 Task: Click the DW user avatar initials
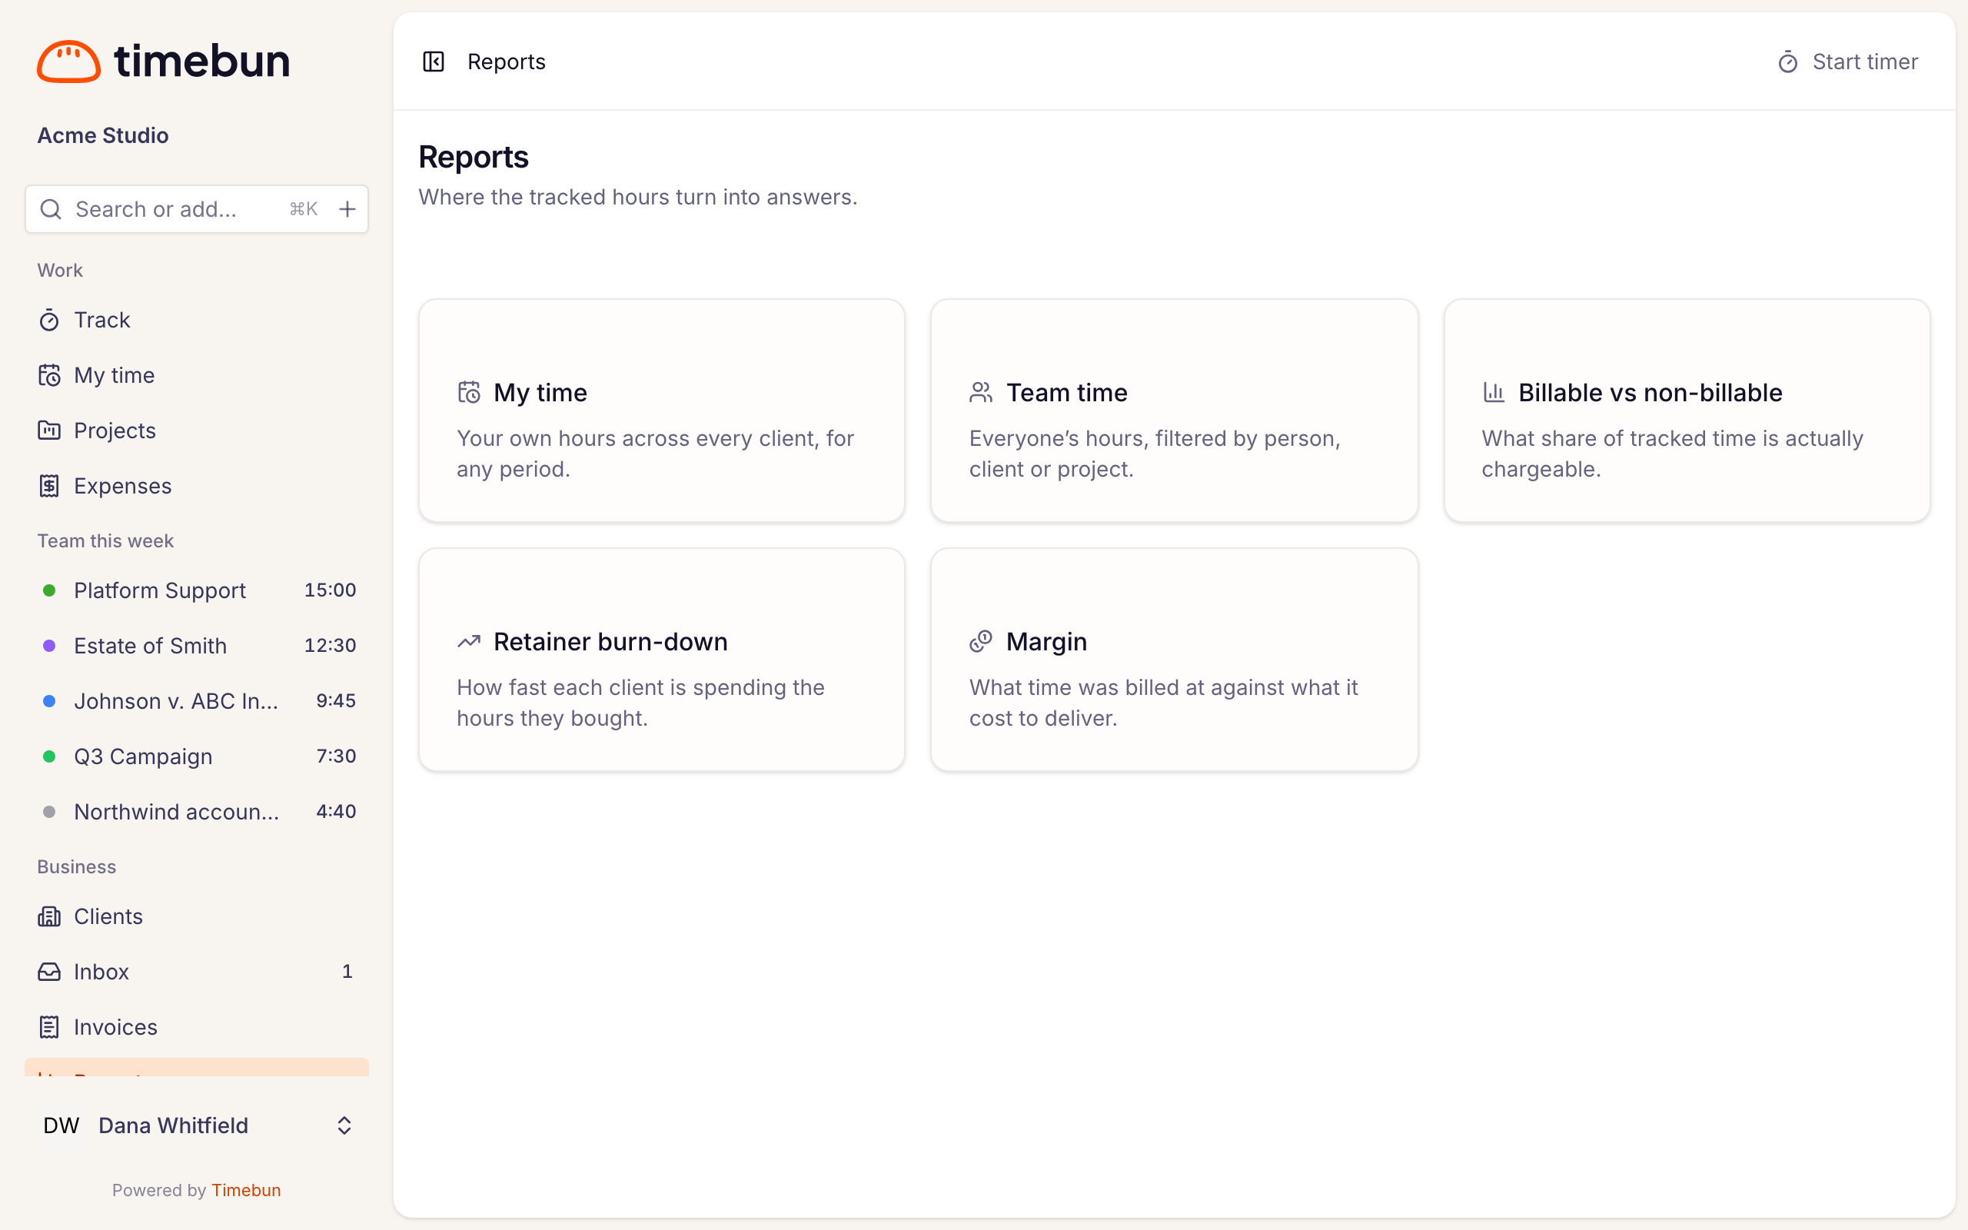click(x=61, y=1125)
